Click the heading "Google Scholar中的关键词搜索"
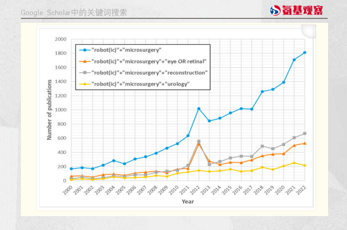The height and width of the screenshot is (230, 347). tap(74, 12)
